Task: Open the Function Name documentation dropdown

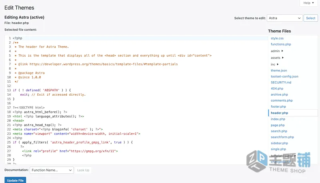Action: 52,170
